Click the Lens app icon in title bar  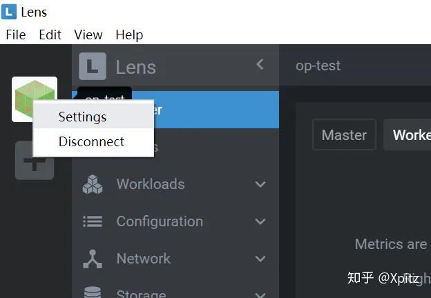click(x=9, y=12)
